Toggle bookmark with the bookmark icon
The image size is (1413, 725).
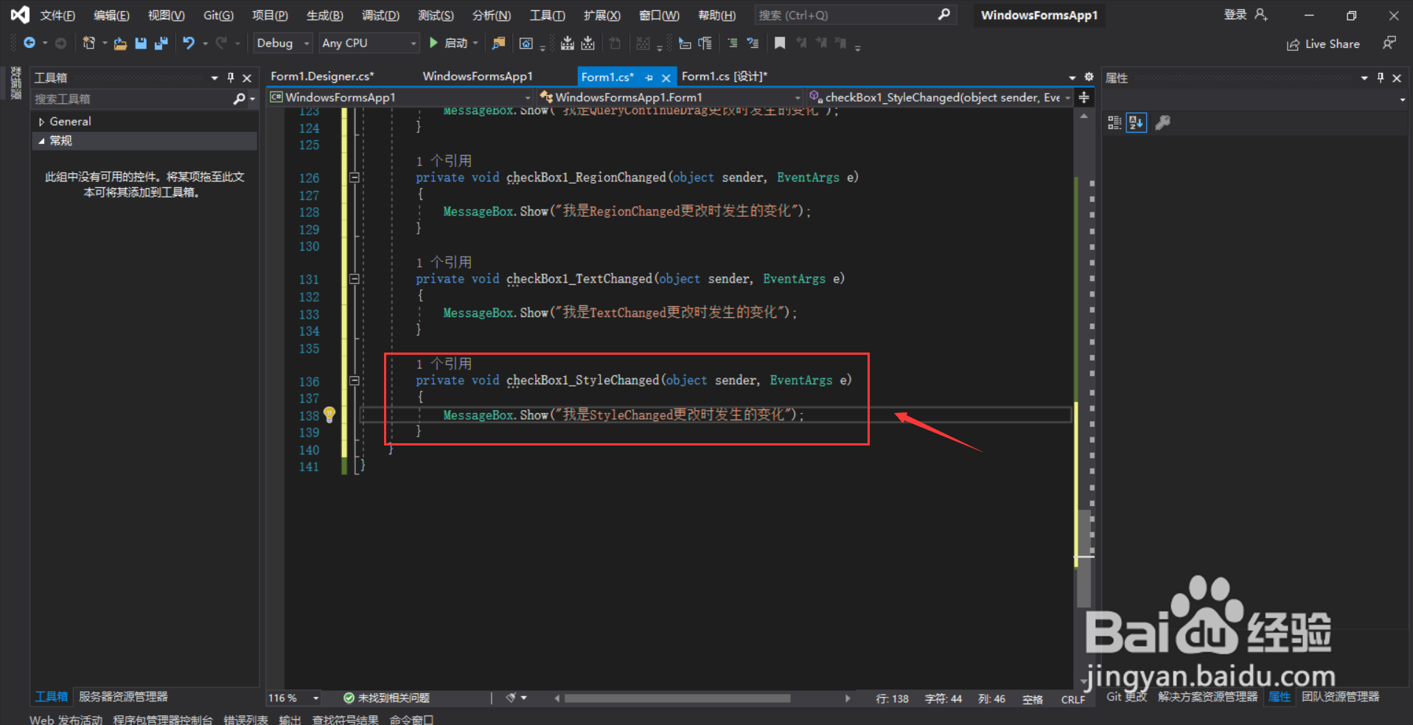[780, 44]
